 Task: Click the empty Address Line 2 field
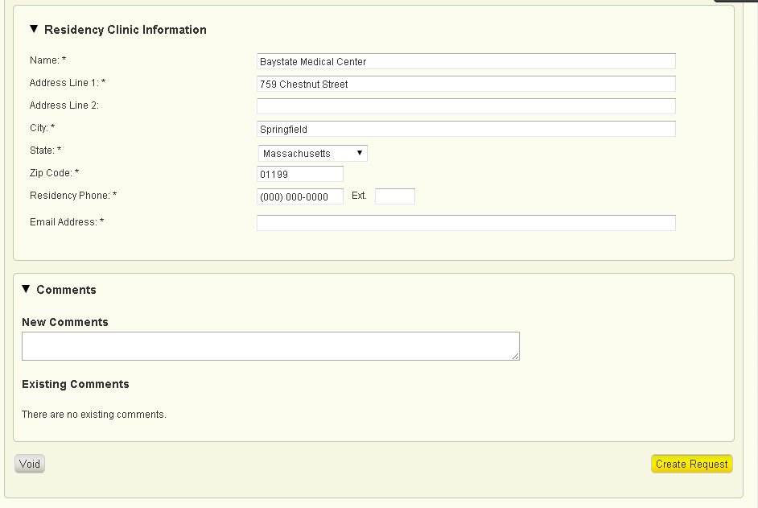coord(466,106)
